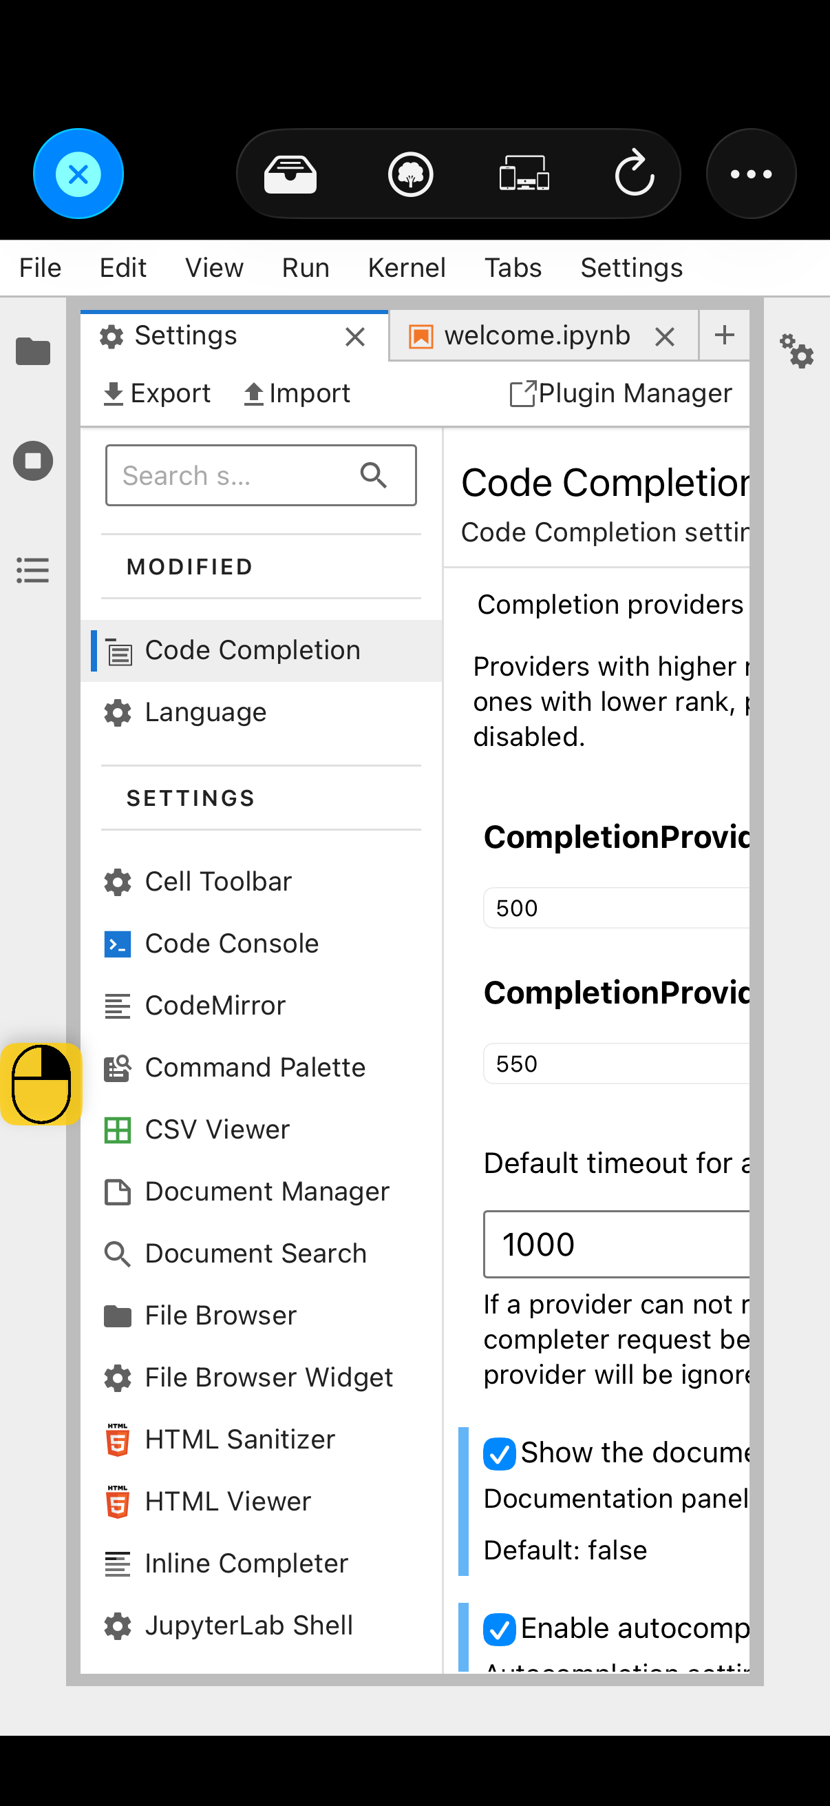The image size is (830, 1806).
Task: Tap the yellow mouse overlay icon
Action: 41,1084
